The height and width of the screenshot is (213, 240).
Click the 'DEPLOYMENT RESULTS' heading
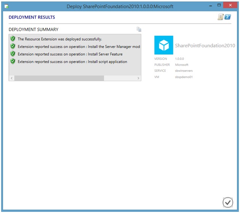pos(32,17)
